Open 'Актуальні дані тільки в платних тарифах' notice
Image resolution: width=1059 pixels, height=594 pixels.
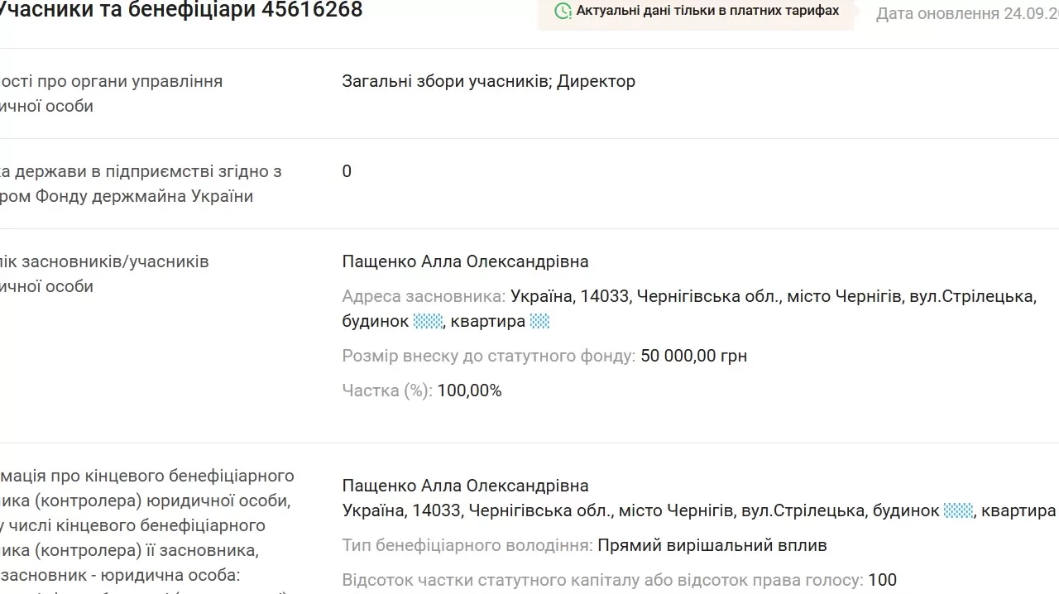(x=707, y=11)
